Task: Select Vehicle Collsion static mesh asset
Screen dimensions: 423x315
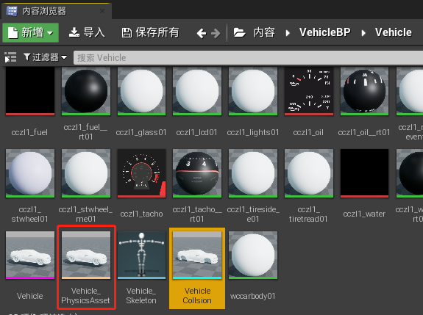Action: click(x=197, y=269)
